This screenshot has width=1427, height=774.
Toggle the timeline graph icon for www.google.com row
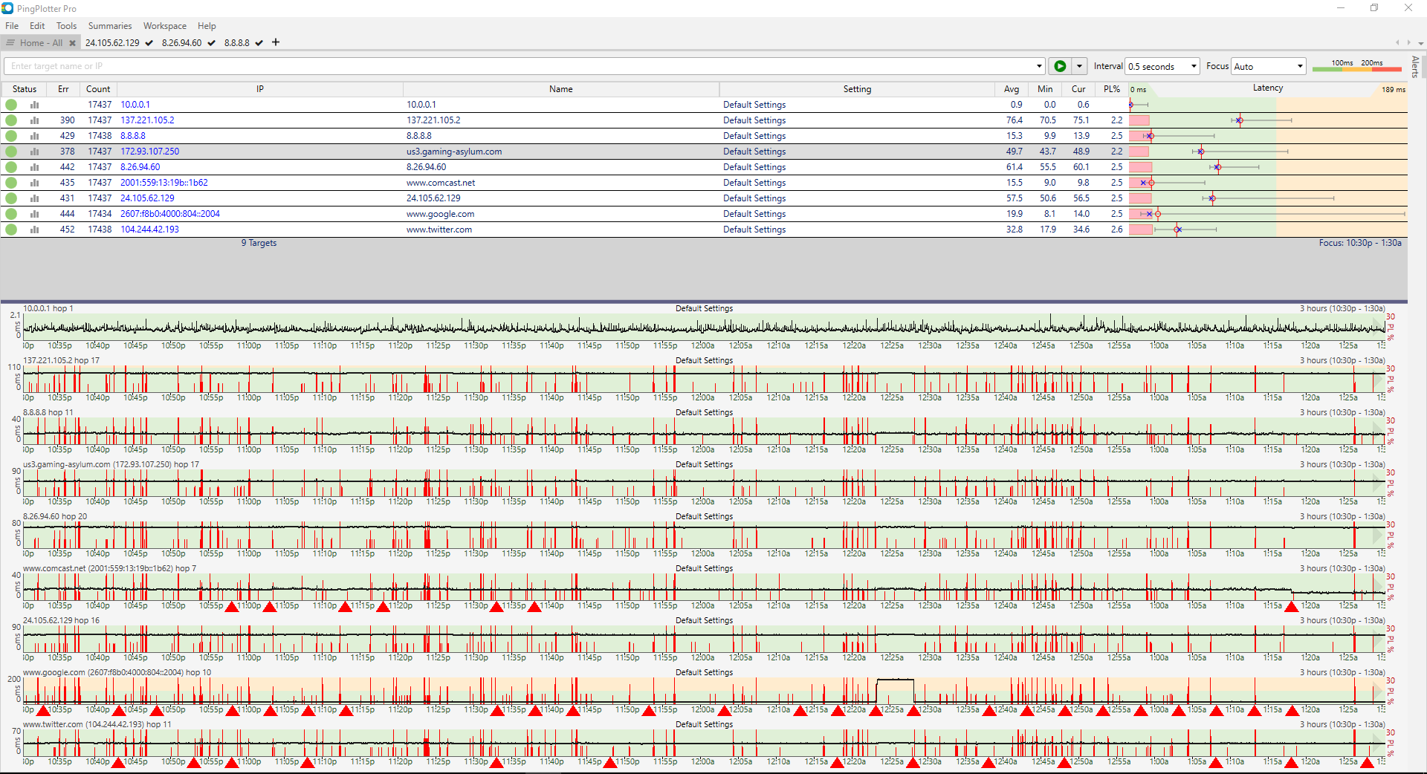click(34, 214)
